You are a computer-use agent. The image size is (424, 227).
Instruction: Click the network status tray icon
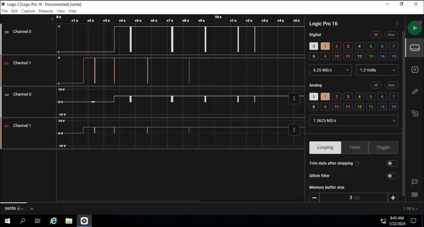click(383, 221)
